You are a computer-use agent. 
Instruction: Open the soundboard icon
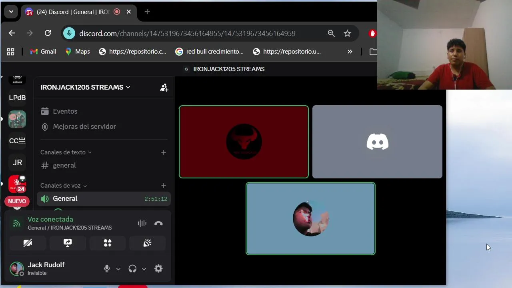pyautogui.click(x=147, y=243)
